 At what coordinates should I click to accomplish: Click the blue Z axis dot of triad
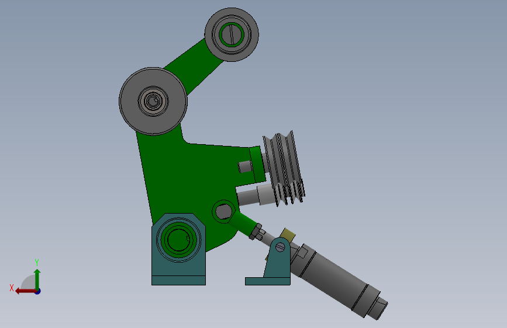click(x=38, y=291)
